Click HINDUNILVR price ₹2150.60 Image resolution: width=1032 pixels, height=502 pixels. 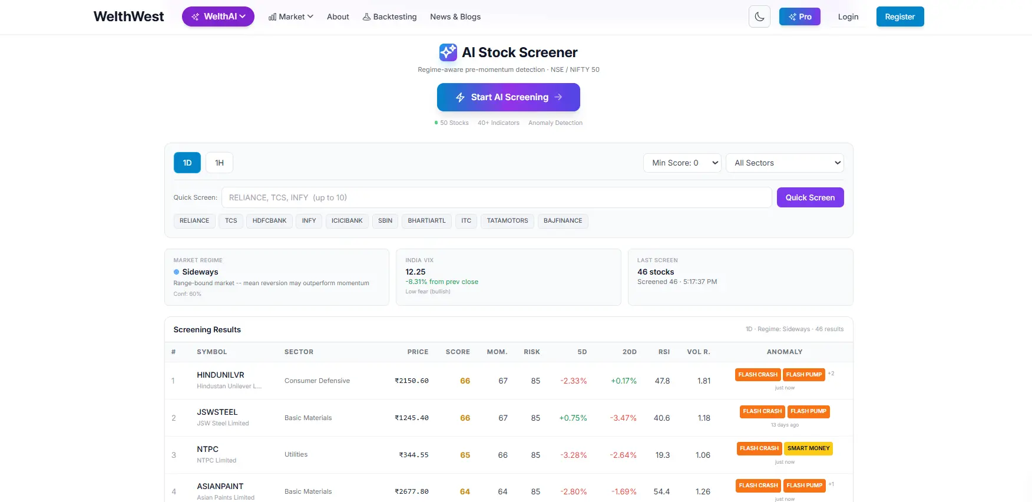[412, 381]
